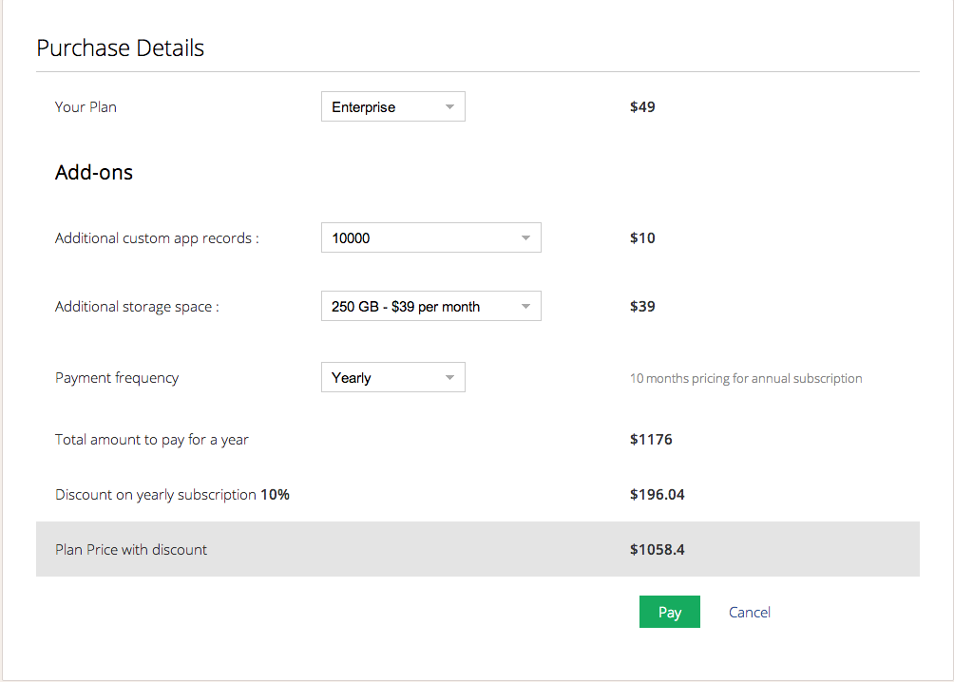The height and width of the screenshot is (682, 954).
Task: Open the Your Plan Enterprise dropdown
Action: [392, 107]
